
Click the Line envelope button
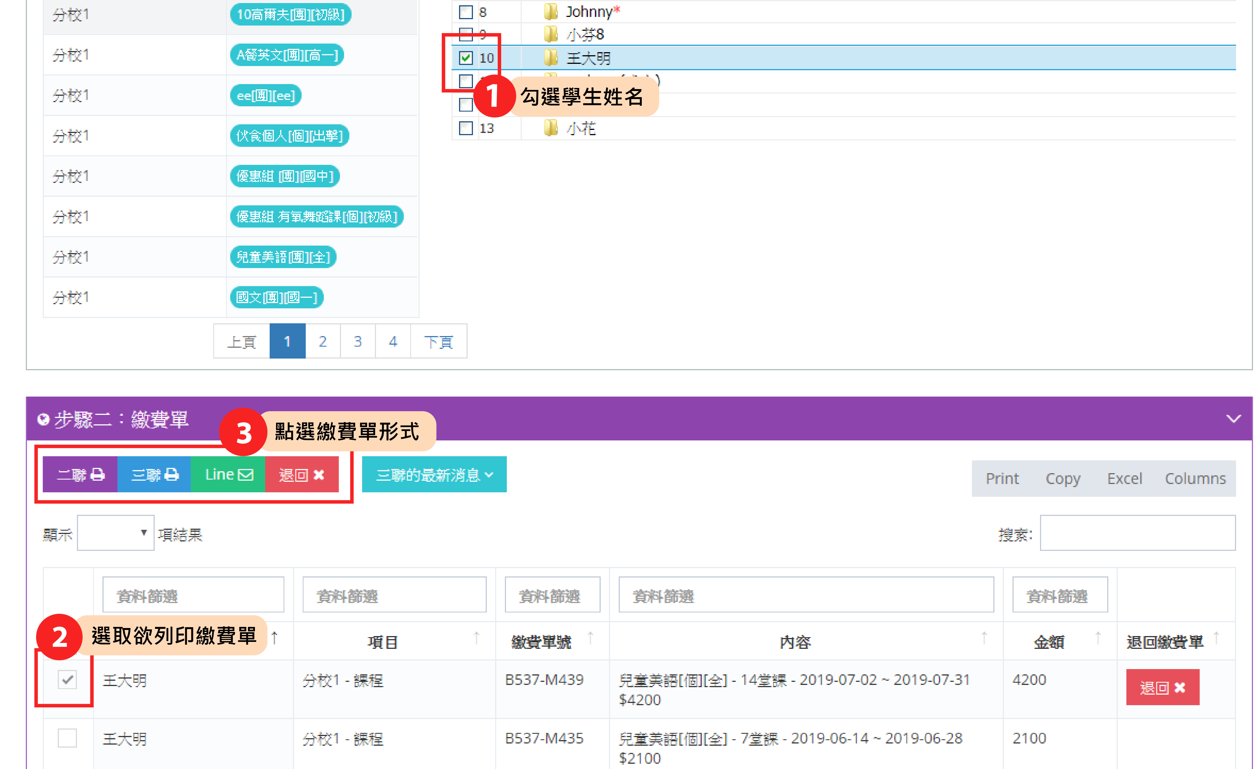click(228, 475)
